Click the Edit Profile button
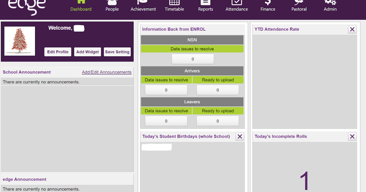This screenshot has width=366, height=192. (x=58, y=52)
